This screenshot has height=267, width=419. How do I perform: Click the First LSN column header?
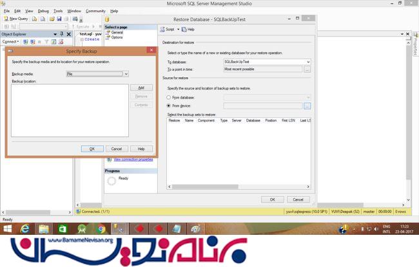point(288,120)
